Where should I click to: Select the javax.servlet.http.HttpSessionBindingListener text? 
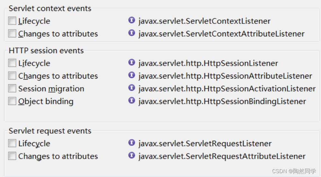(222, 101)
